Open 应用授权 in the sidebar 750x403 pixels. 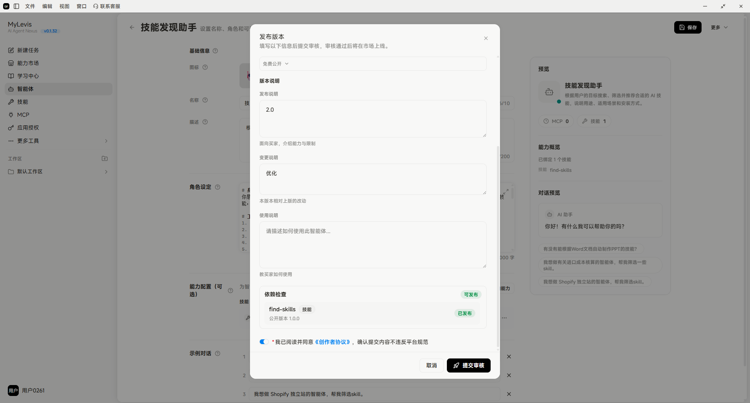tap(59, 128)
